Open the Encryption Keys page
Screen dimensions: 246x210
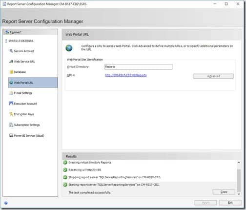click(24, 114)
